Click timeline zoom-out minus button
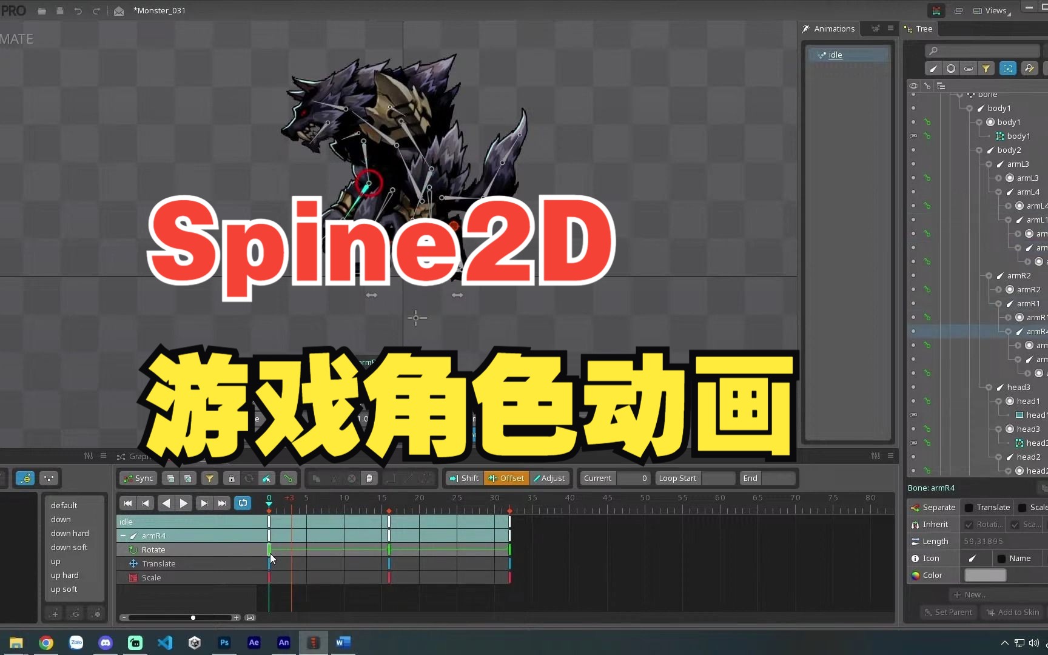Viewport: 1048px width, 655px height. (x=124, y=617)
